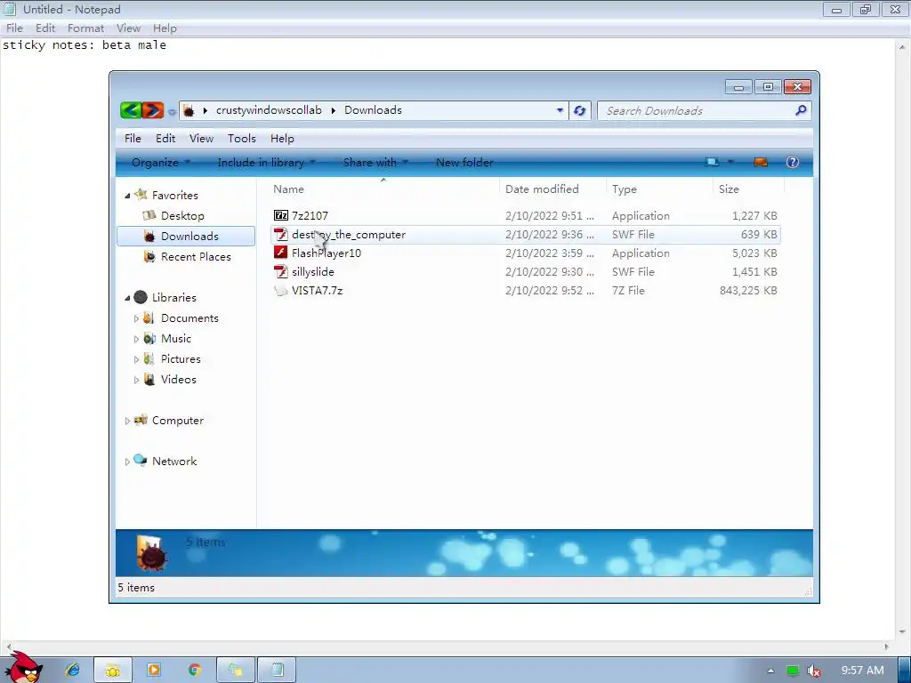Click the Videos library icon
Viewport: 911px width, 683px height.
point(149,379)
